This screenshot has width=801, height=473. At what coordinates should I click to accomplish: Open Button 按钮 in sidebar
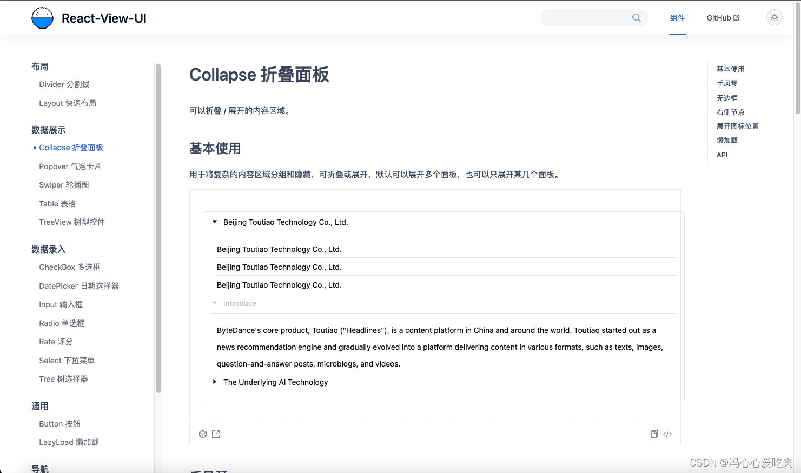(x=60, y=424)
